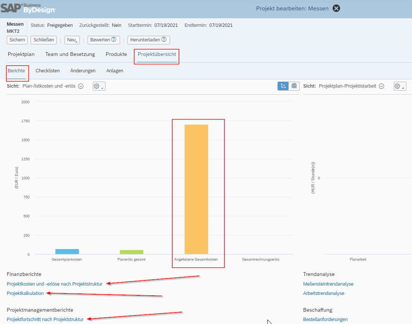
Task: Click the SAP Business ByDesign logo
Action: point(28,9)
